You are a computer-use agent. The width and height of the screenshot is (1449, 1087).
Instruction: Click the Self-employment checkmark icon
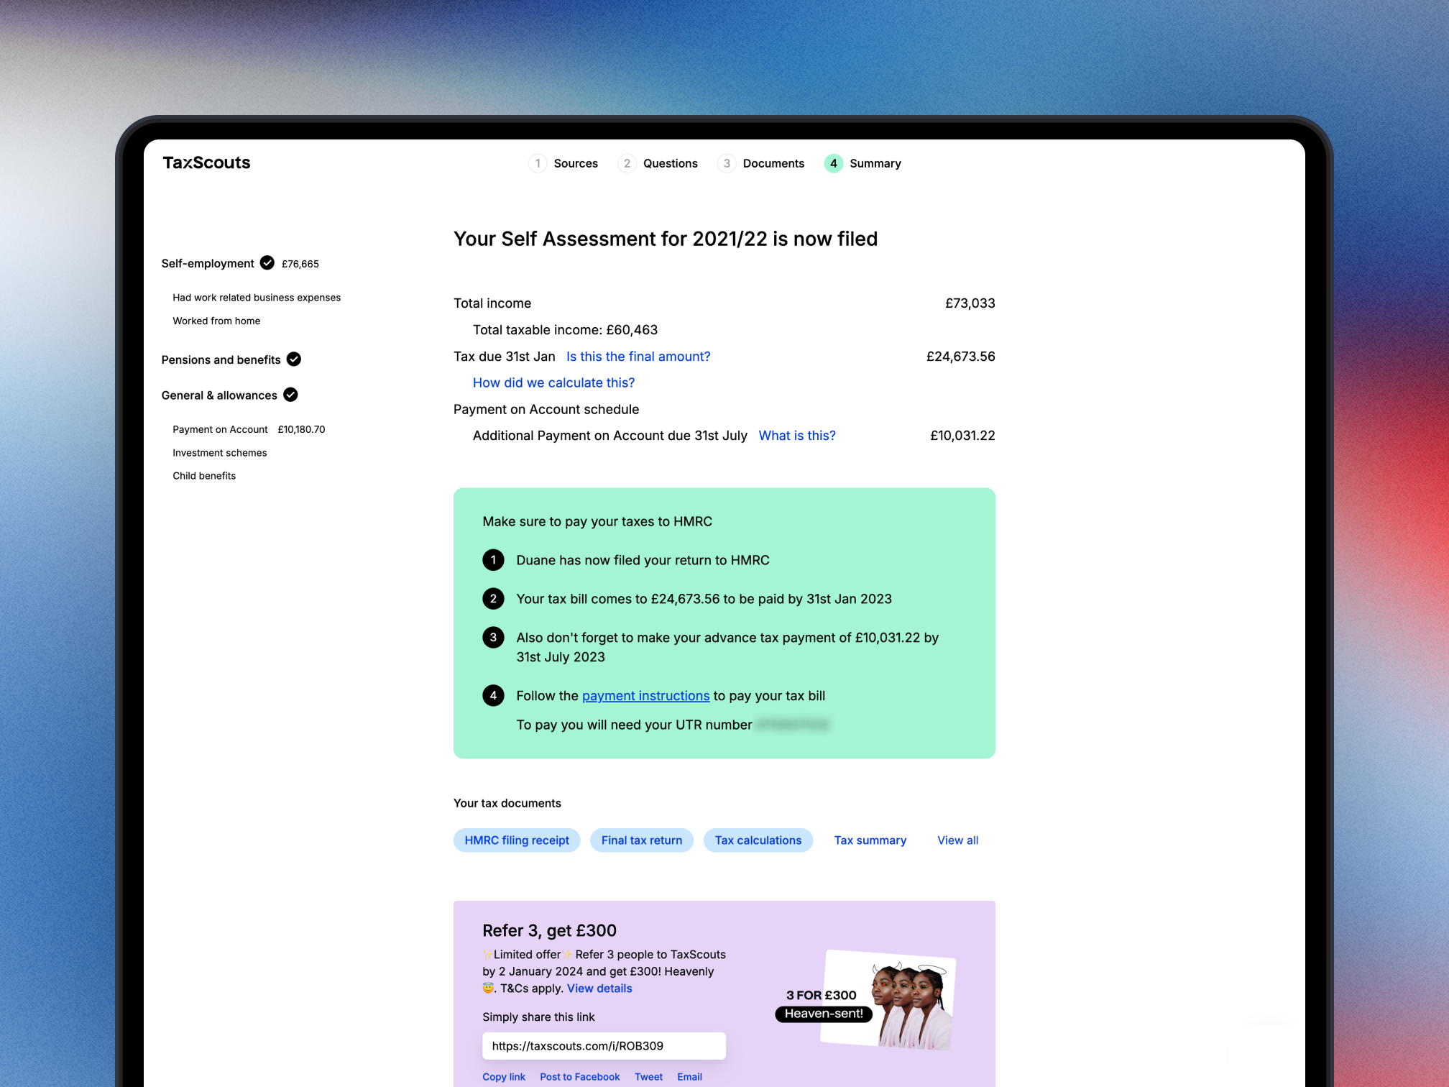pyautogui.click(x=267, y=263)
